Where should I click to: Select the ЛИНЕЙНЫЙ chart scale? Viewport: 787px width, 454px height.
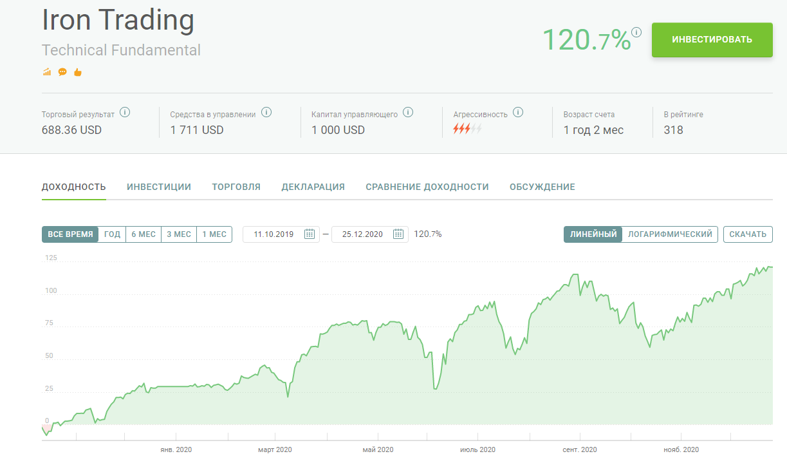click(593, 234)
